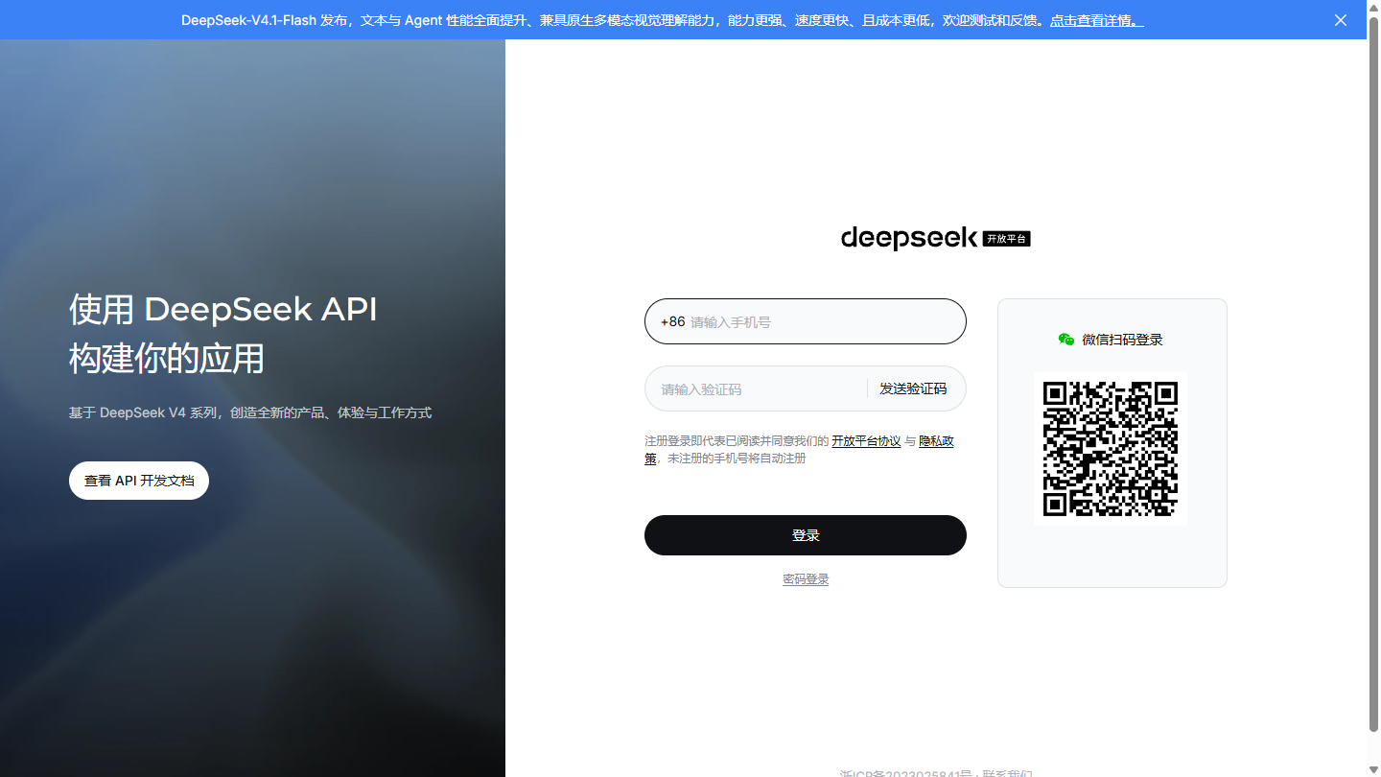Click the 使用 DeepSeek API headline
The height and width of the screenshot is (777, 1381).
[223, 310]
